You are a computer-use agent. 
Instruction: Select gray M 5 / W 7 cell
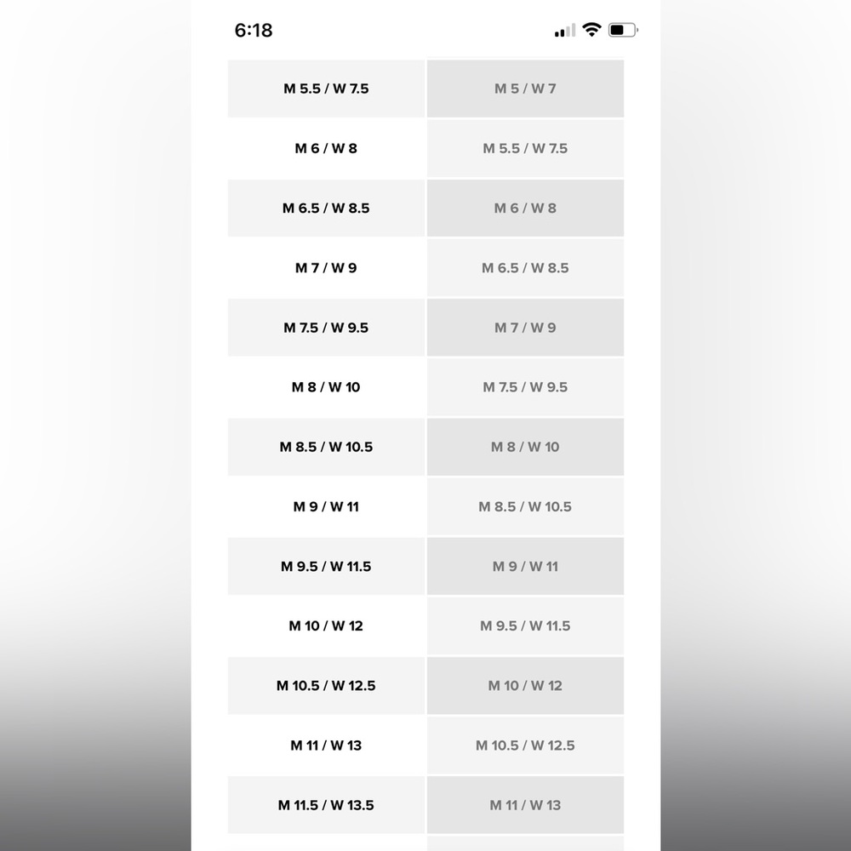tap(525, 89)
